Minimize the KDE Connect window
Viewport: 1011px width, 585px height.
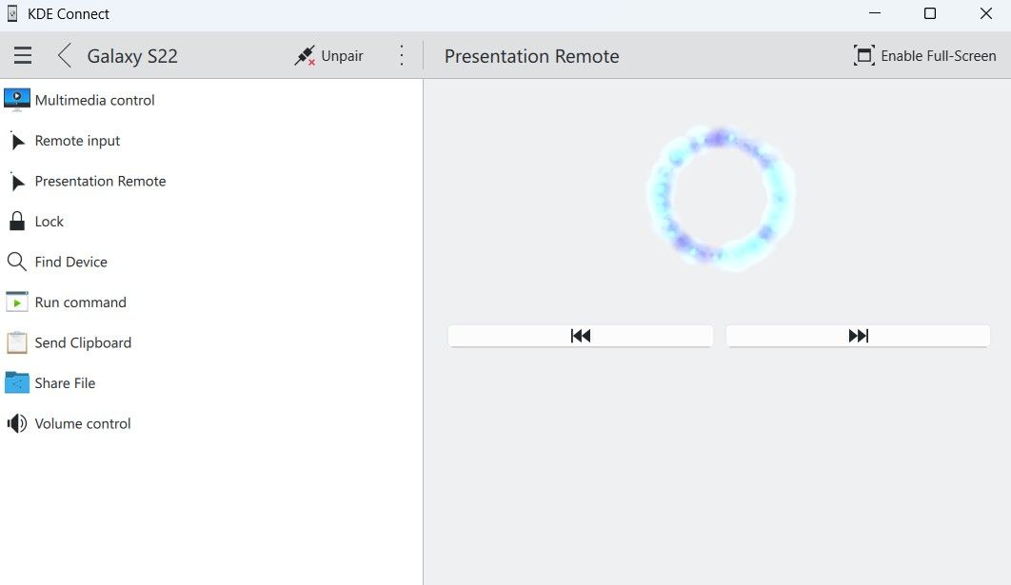[875, 13]
